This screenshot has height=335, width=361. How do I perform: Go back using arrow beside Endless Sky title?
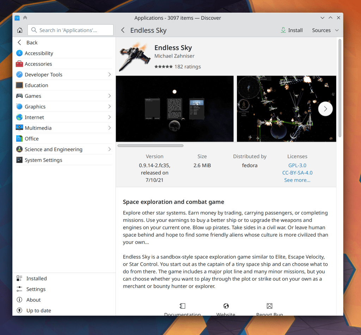pos(123,30)
